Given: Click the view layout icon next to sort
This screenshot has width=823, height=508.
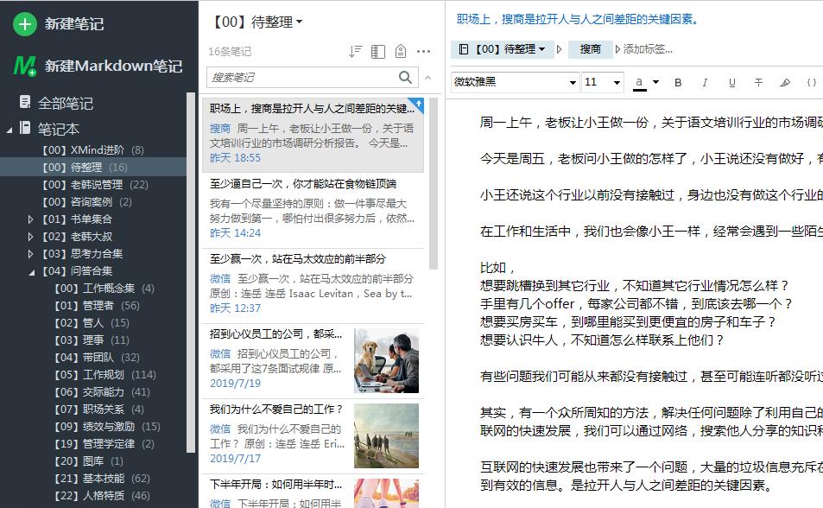Looking at the screenshot, I should click(377, 51).
